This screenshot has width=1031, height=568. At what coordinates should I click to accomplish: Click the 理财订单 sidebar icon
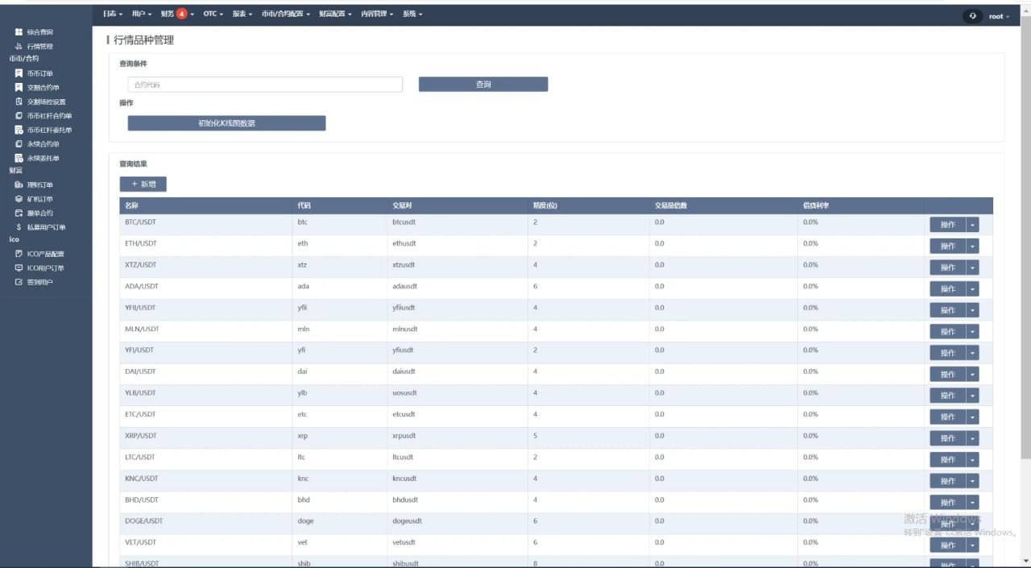[19, 185]
